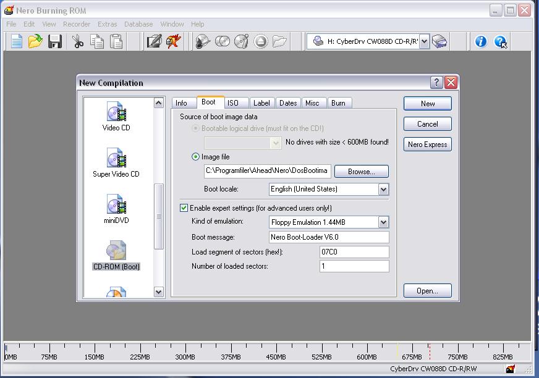
Task: Click the Paste clipboard icon
Action: click(116, 42)
